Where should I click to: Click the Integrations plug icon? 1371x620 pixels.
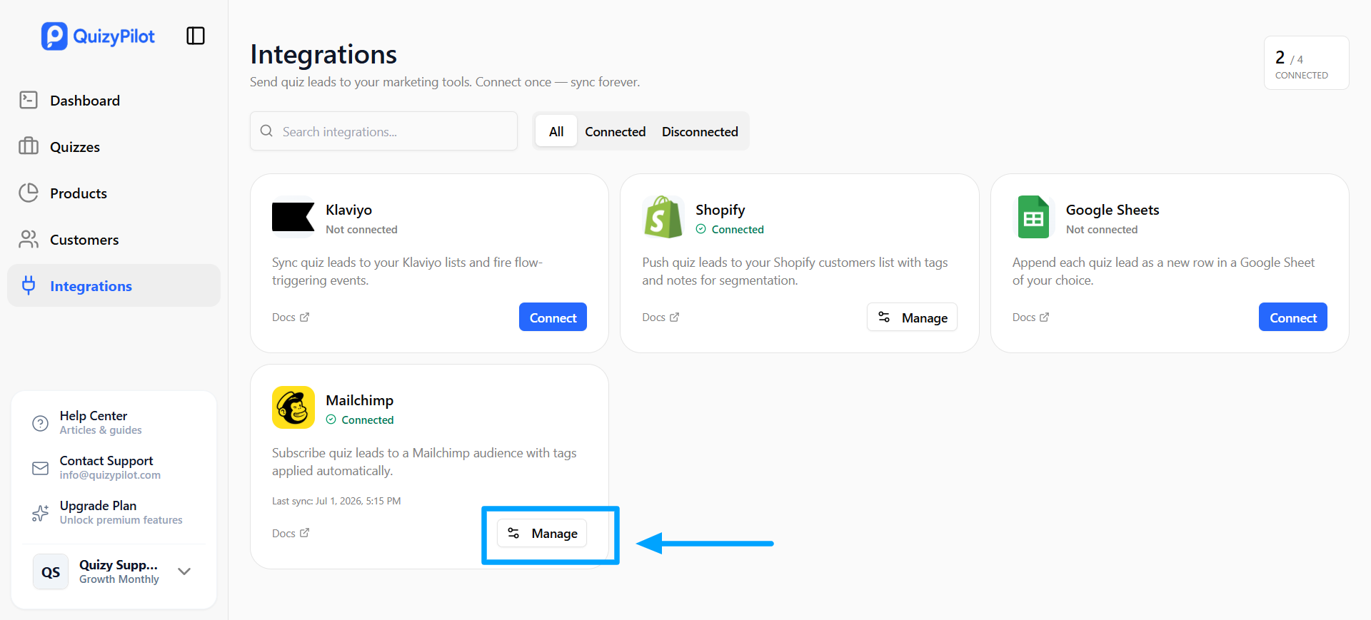point(29,285)
